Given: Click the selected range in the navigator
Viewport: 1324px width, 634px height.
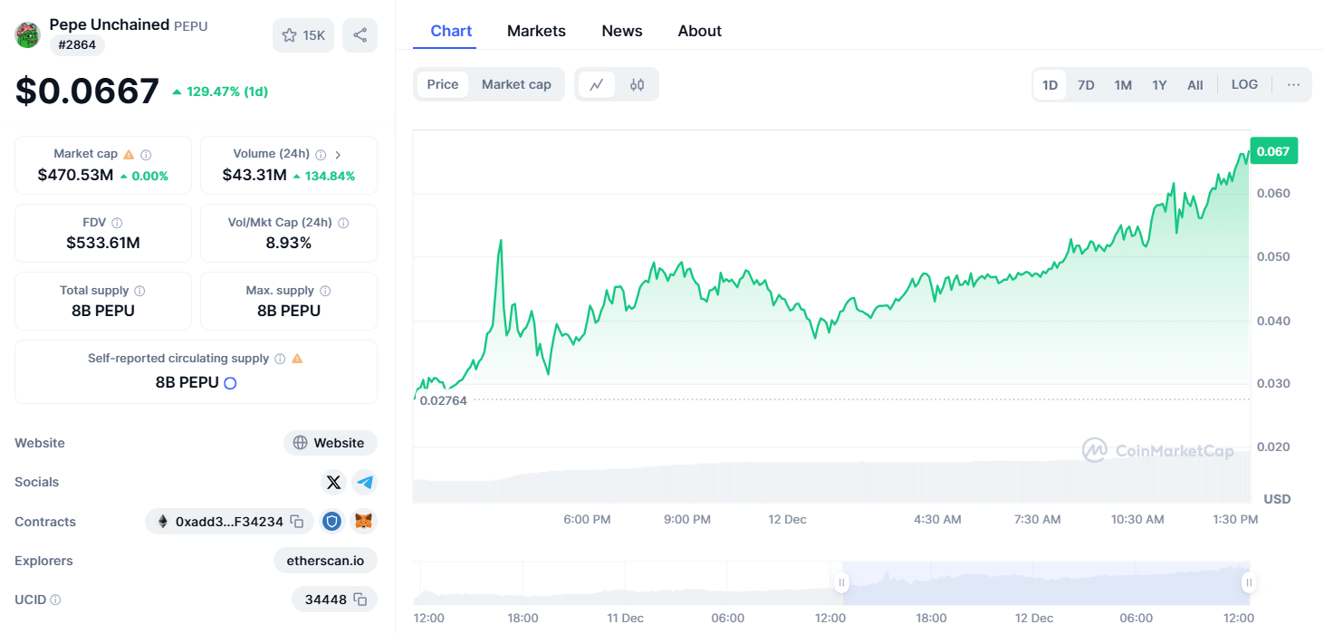Looking at the screenshot, I should click(1045, 582).
